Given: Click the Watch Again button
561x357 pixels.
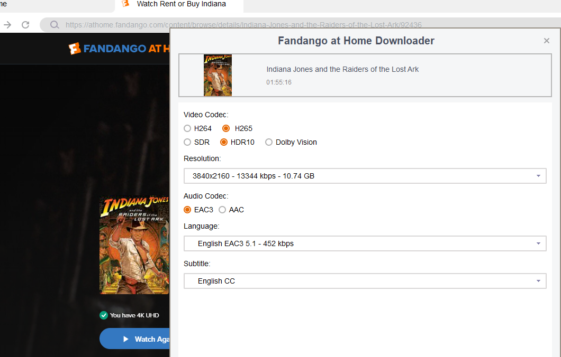Looking at the screenshot, I should click(134, 339).
